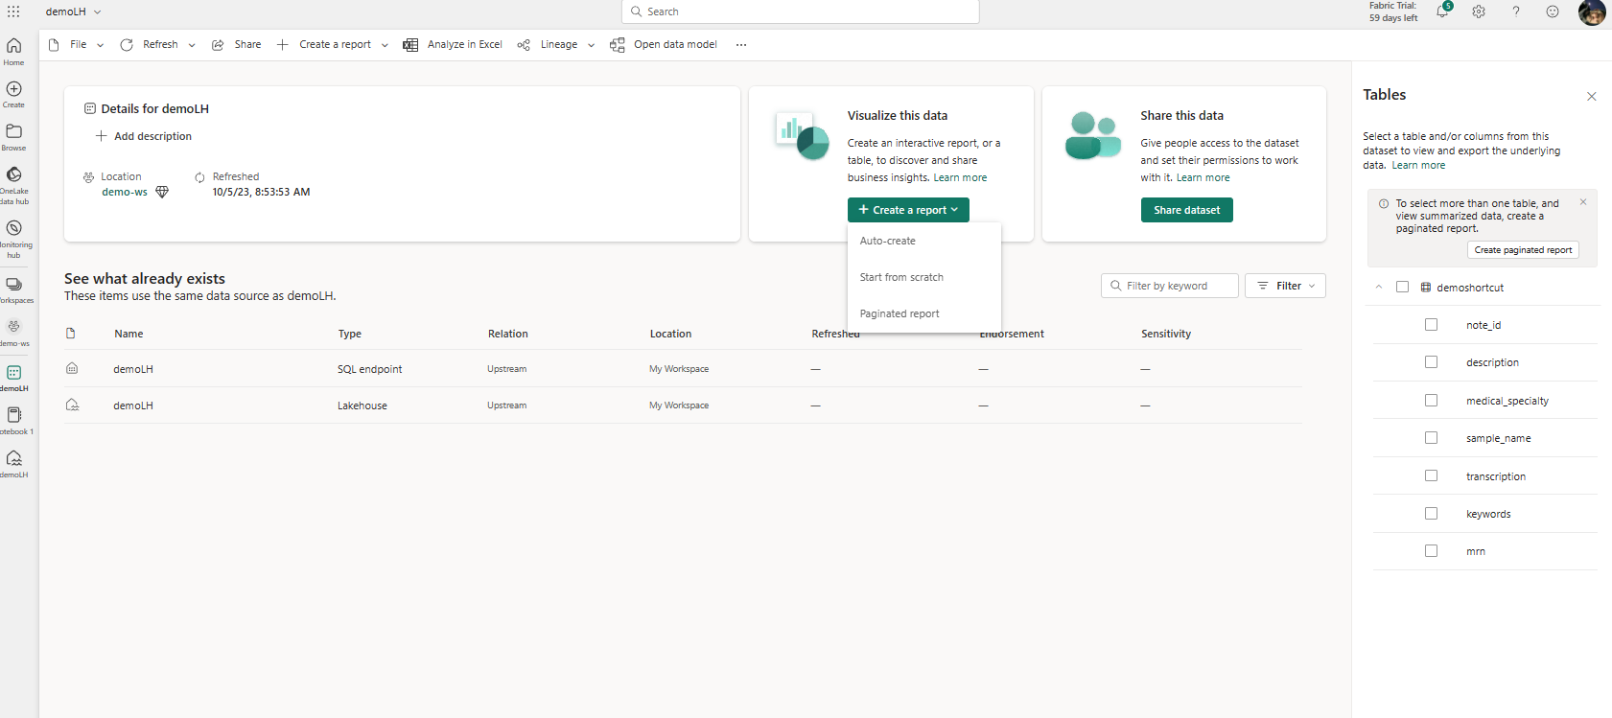This screenshot has width=1612, height=718.
Task: Collapse the demoshortcut table tree
Action: point(1379,287)
